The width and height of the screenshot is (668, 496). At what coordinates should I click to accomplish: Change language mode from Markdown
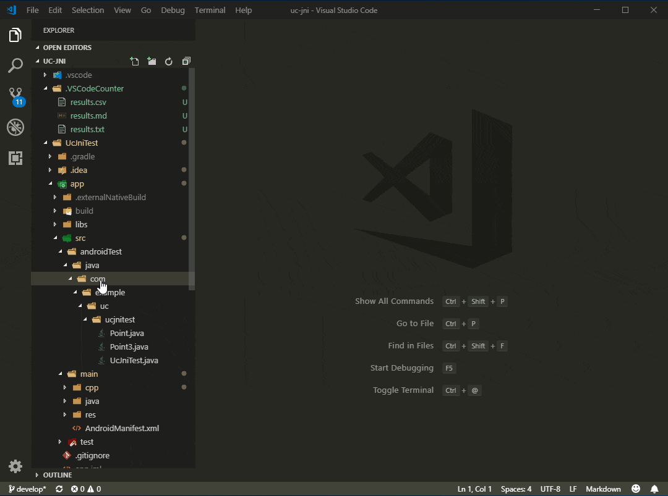pos(603,489)
